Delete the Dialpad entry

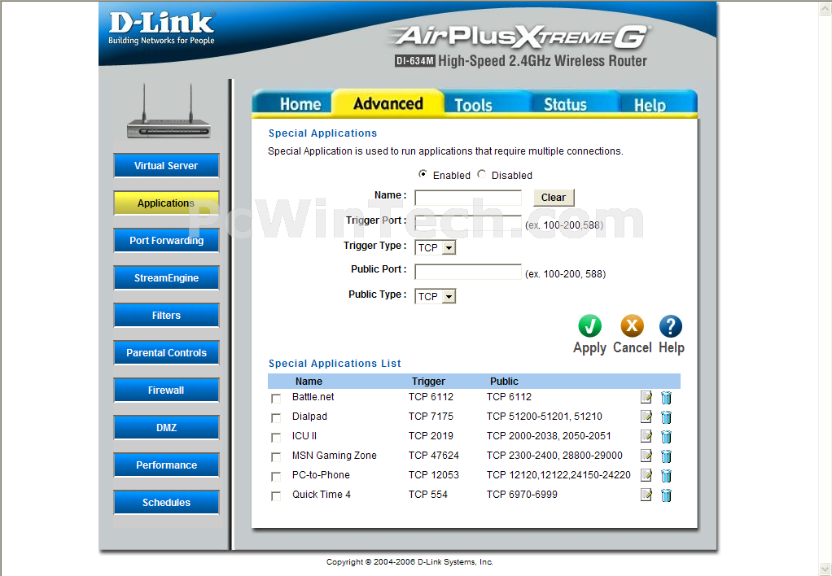[667, 417]
